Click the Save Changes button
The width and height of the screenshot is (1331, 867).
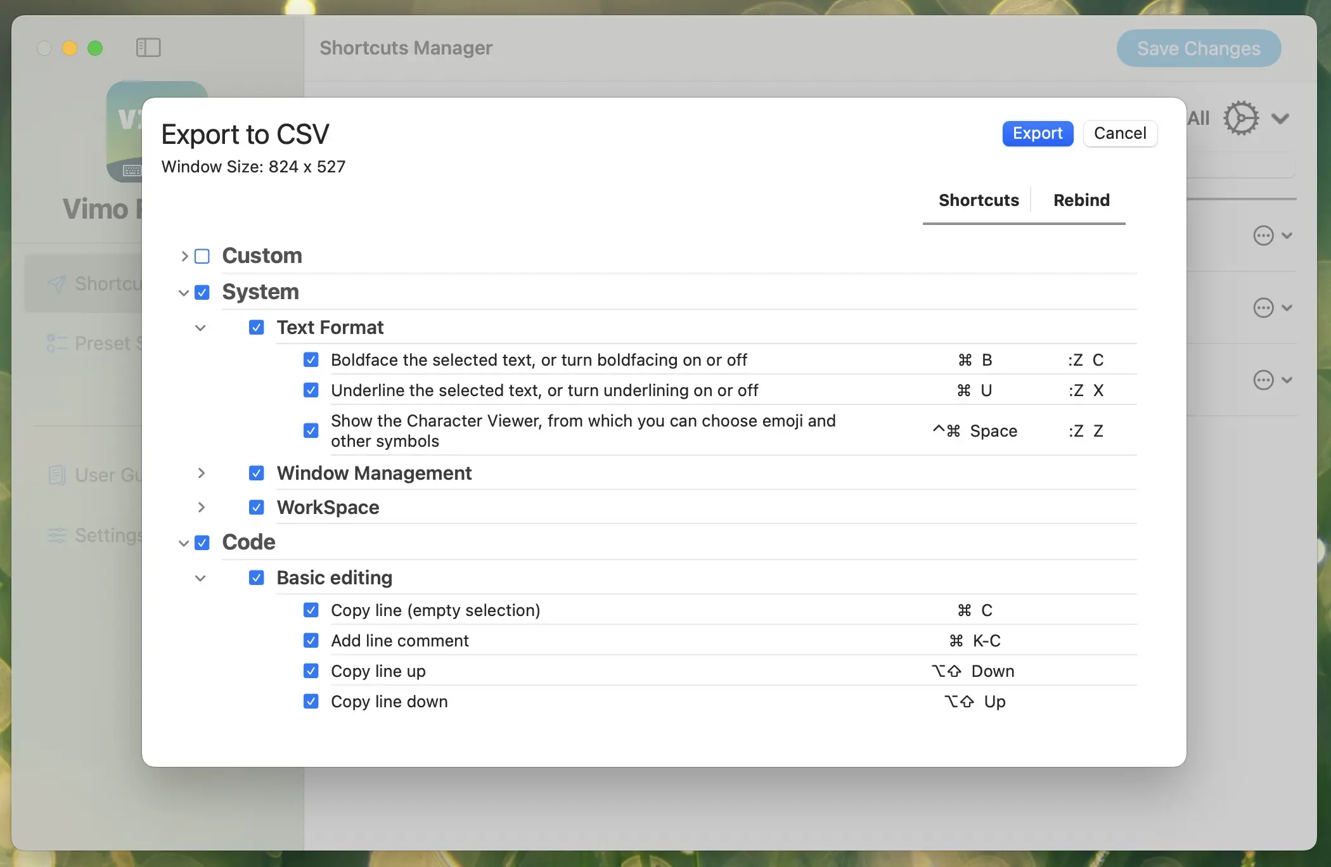[1198, 49]
